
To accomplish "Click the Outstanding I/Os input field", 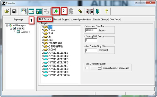I will tap(91, 51).
